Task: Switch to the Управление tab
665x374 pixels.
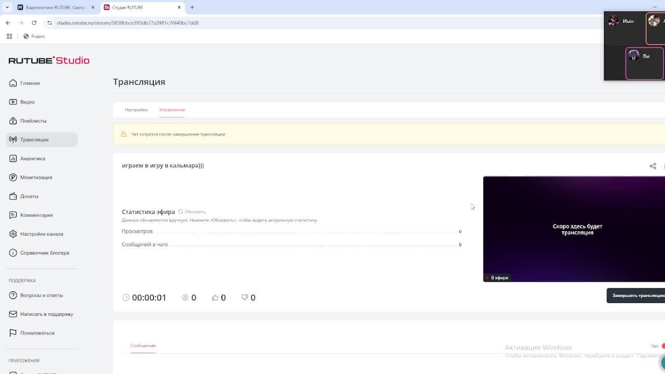Action: point(172,110)
